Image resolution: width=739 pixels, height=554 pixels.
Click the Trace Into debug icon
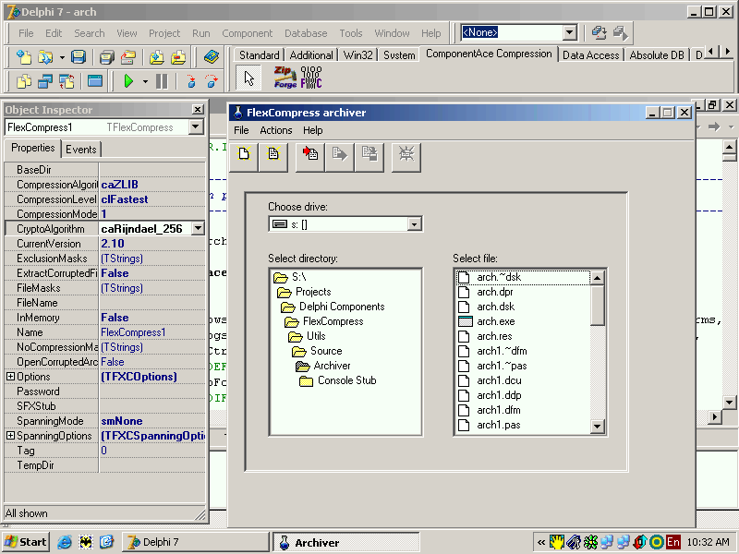[x=190, y=81]
